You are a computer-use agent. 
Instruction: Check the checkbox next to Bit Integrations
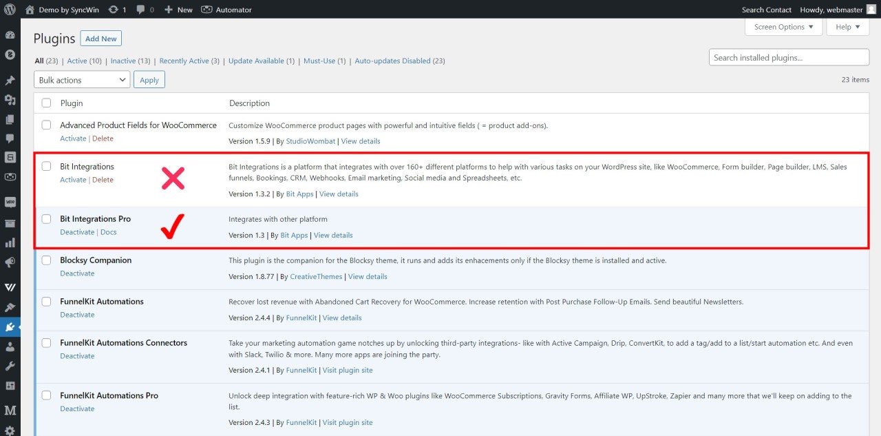(x=46, y=166)
